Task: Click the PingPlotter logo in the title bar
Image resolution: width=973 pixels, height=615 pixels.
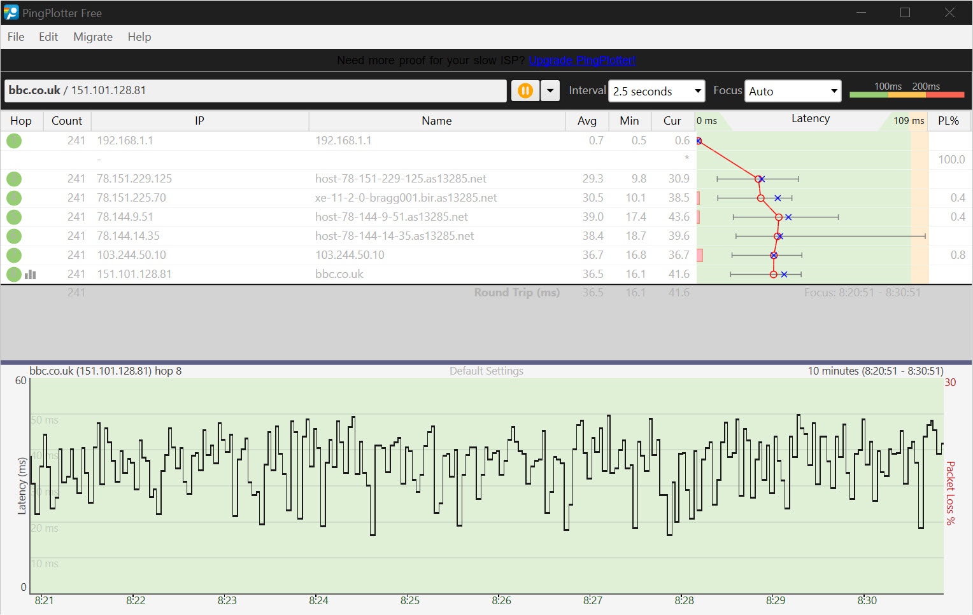Action: tap(11, 13)
